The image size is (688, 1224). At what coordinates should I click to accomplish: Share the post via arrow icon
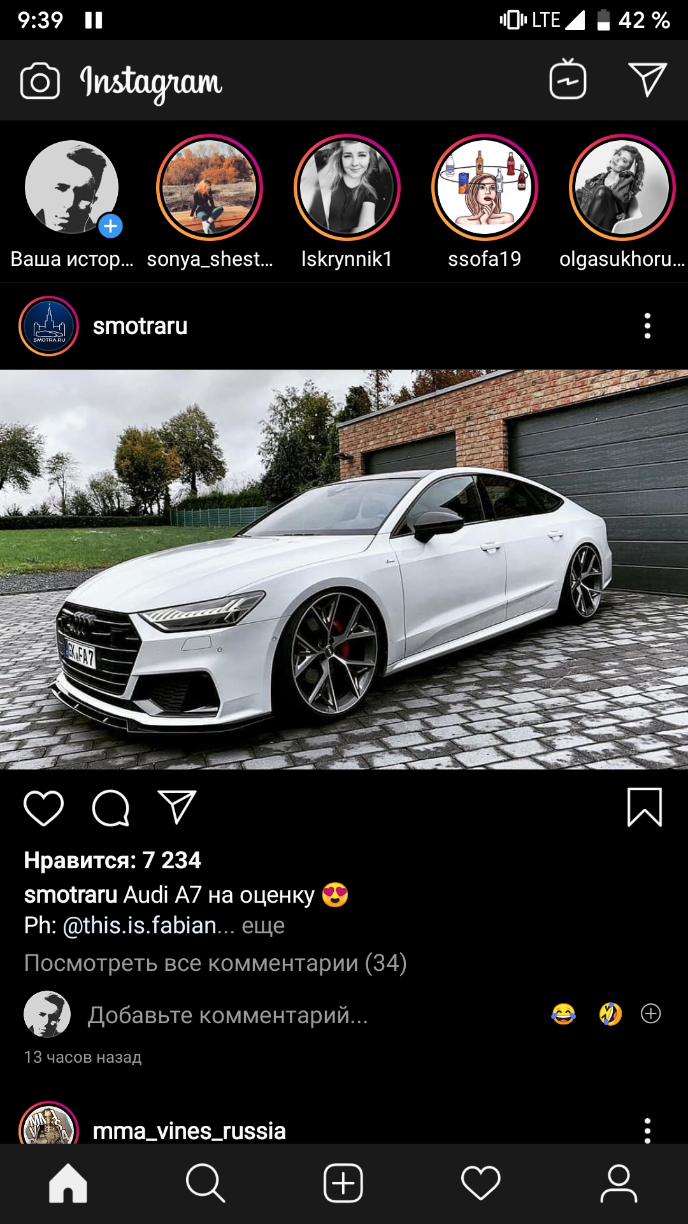point(176,807)
